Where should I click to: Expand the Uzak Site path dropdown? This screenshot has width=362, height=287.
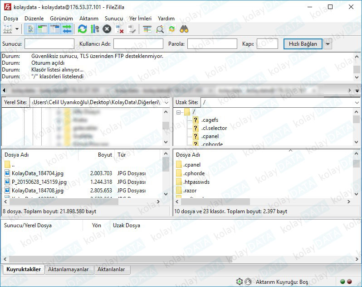357,102
